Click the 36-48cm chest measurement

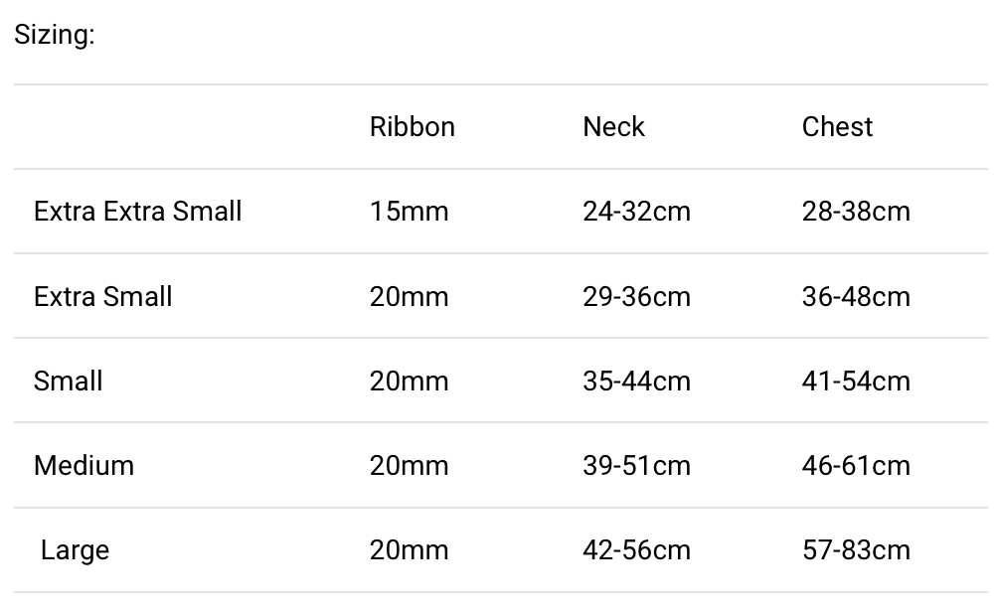click(x=856, y=297)
